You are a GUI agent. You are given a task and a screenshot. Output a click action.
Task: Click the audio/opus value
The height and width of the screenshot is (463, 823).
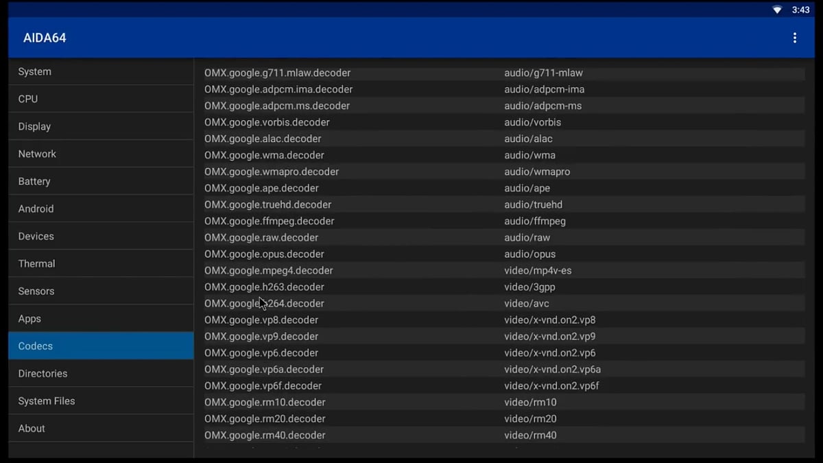pos(530,254)
